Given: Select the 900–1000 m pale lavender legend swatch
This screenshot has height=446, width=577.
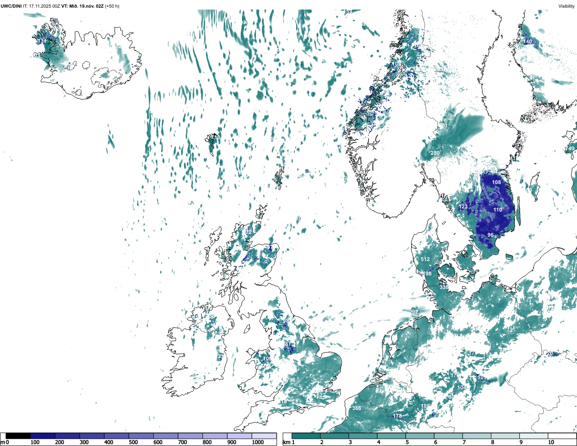Looking at the screenshot, I should 239,436.
